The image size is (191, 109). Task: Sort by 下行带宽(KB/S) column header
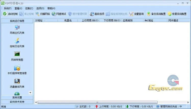pos(111,20)
